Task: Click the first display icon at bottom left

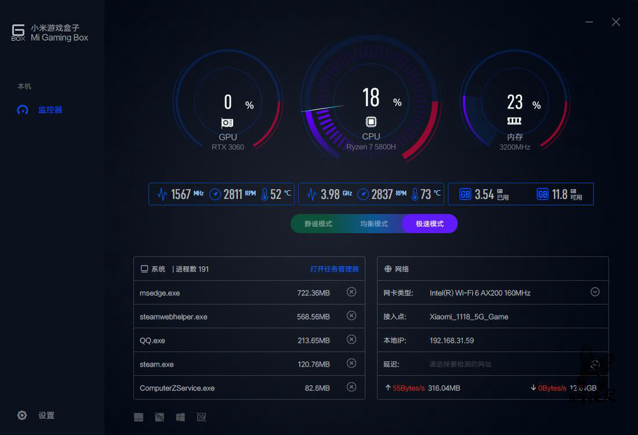Action: click(139, 416)
